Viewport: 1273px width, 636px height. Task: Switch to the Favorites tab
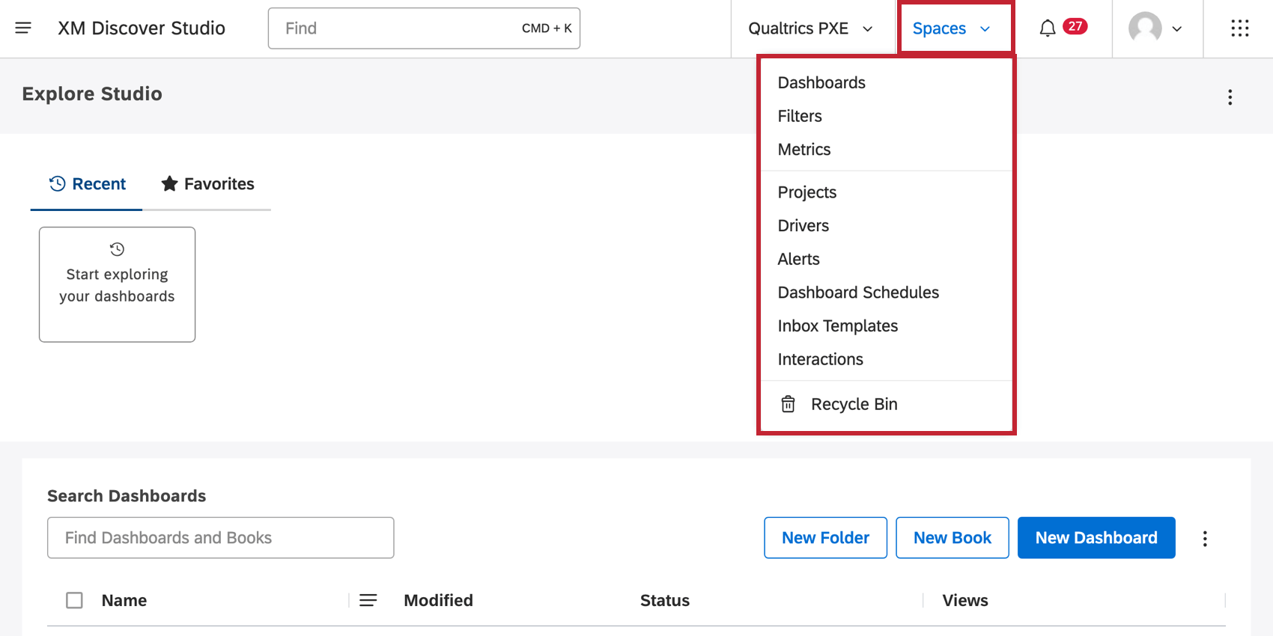(208, 184)
